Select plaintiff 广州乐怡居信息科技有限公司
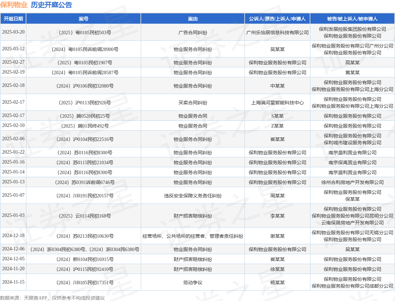 tap(277, 32)
